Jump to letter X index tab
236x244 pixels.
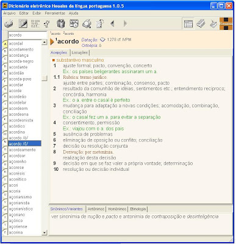[x=5, y=217]
